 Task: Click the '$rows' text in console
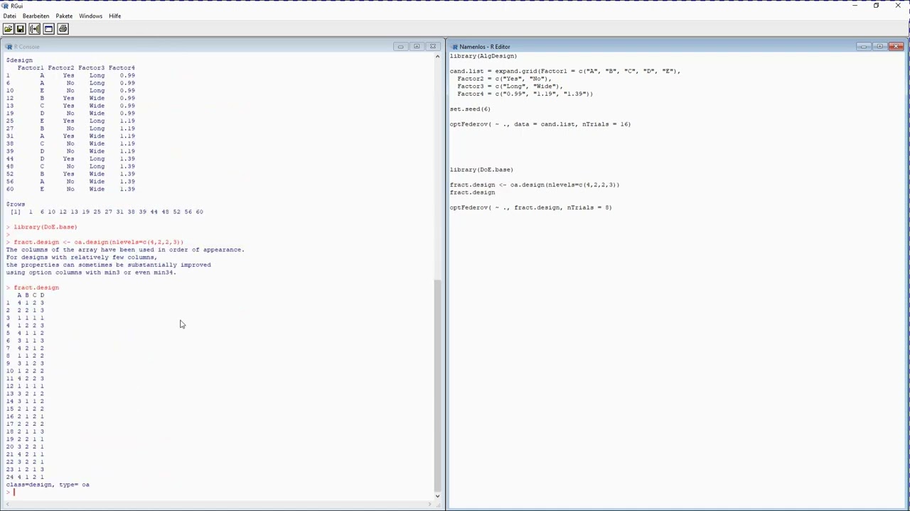[16, 204]
